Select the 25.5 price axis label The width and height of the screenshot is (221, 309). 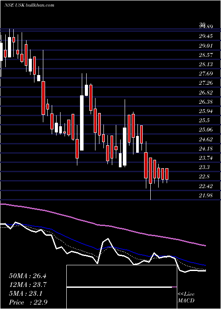(204, 121)
